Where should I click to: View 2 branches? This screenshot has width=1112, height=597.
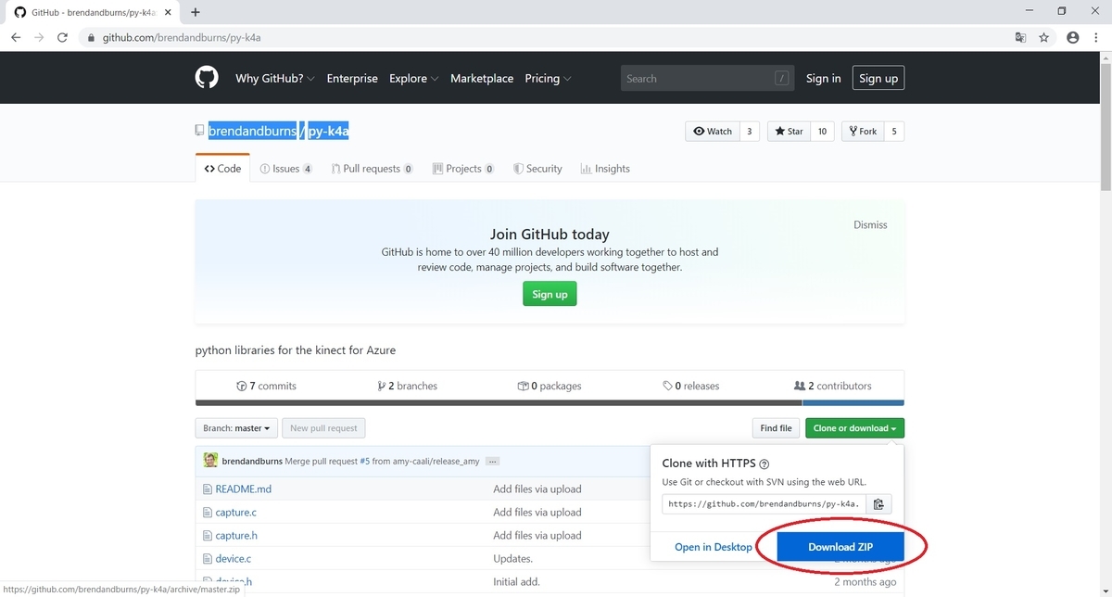point(408,386)
